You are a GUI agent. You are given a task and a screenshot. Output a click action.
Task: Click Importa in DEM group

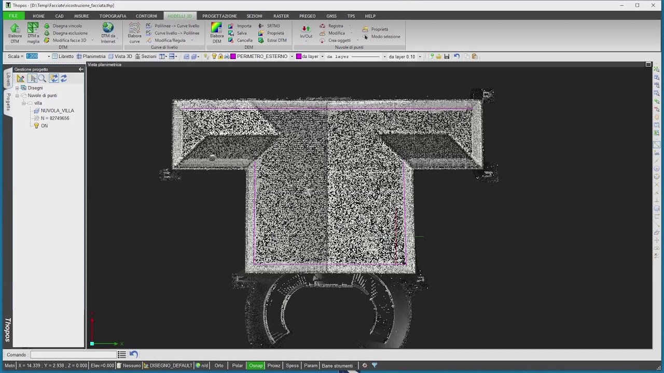tap(240, 26)
